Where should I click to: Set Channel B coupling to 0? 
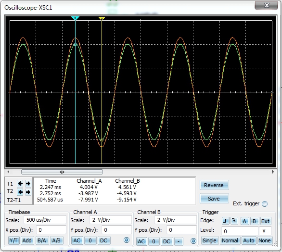click(154, 241)
